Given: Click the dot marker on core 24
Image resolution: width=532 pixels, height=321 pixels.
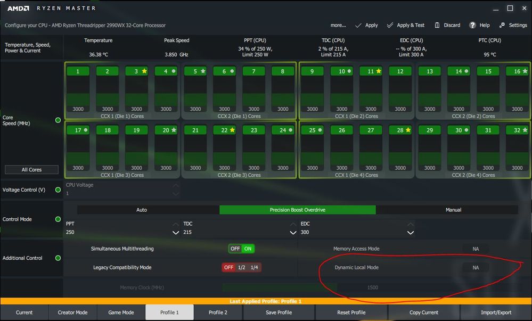Looking at the screenshot, I should (291, 129).
